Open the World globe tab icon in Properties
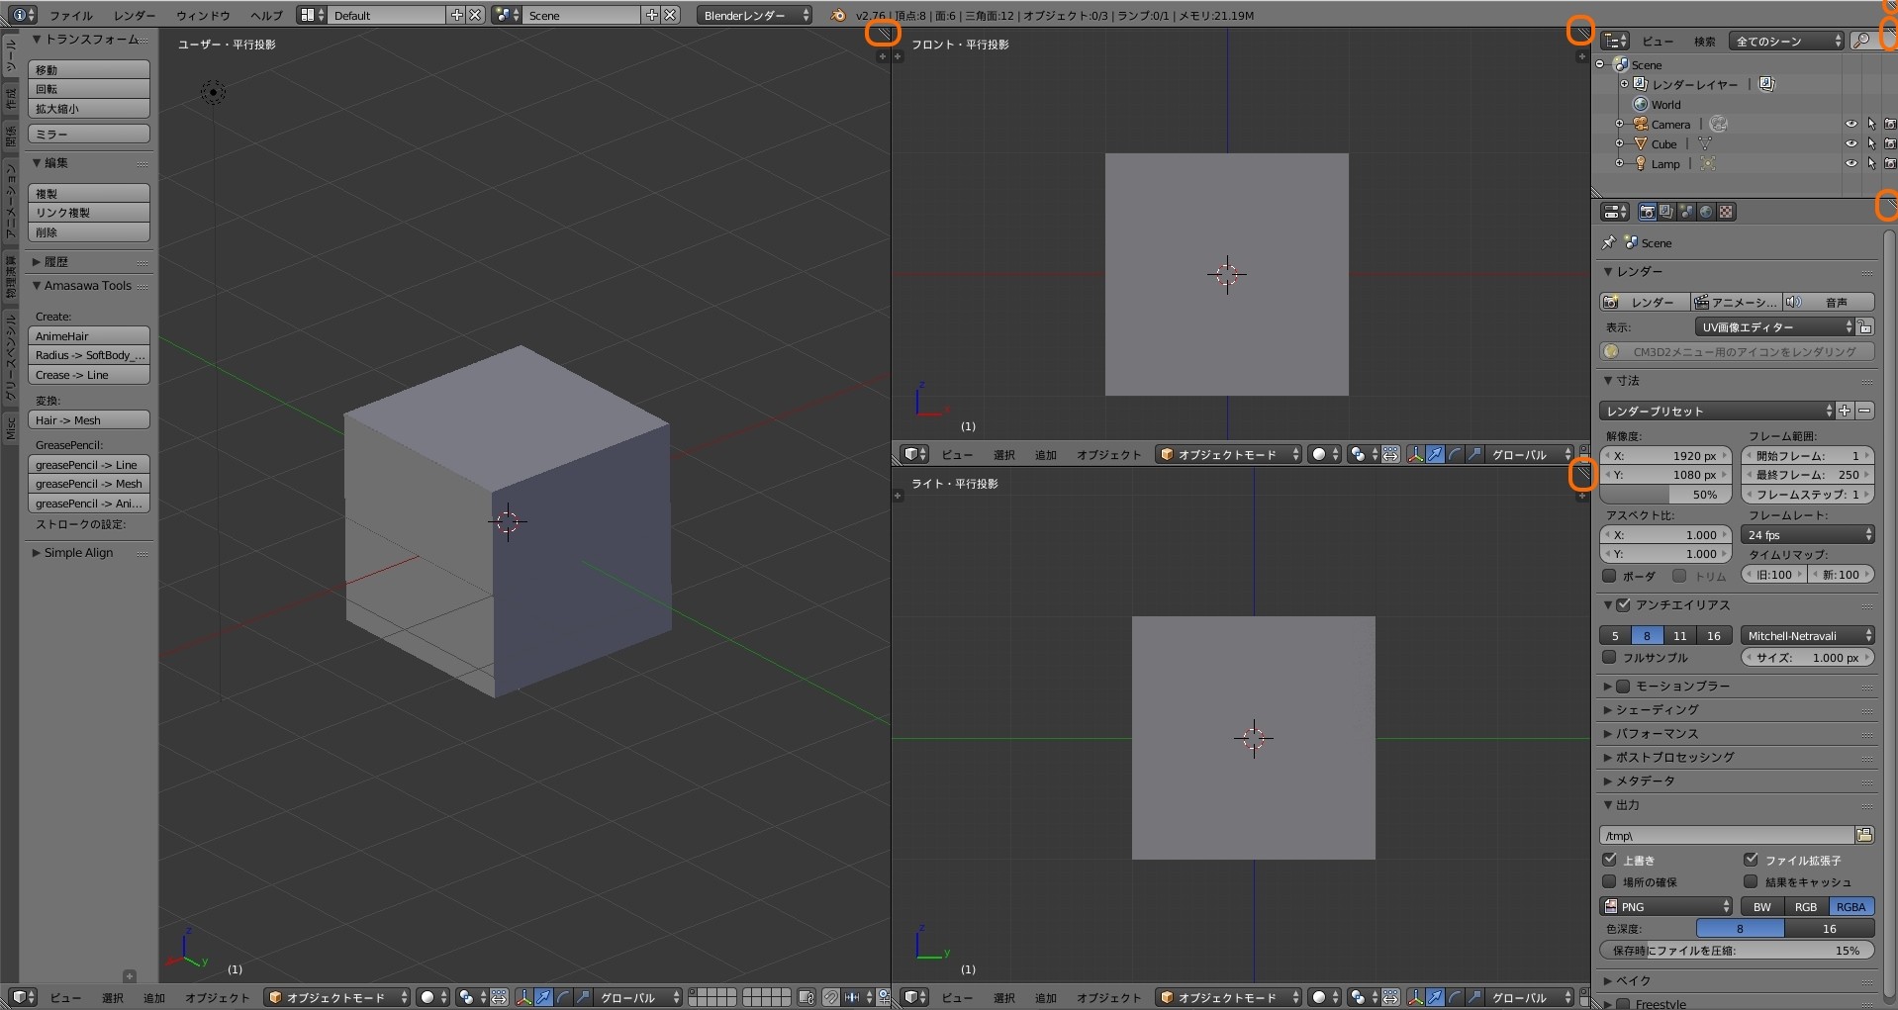 [1706, 212]
